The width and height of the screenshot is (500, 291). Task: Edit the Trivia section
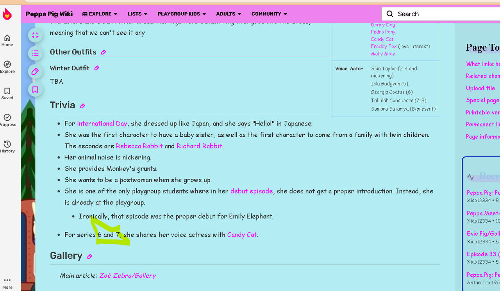point(82,106)
